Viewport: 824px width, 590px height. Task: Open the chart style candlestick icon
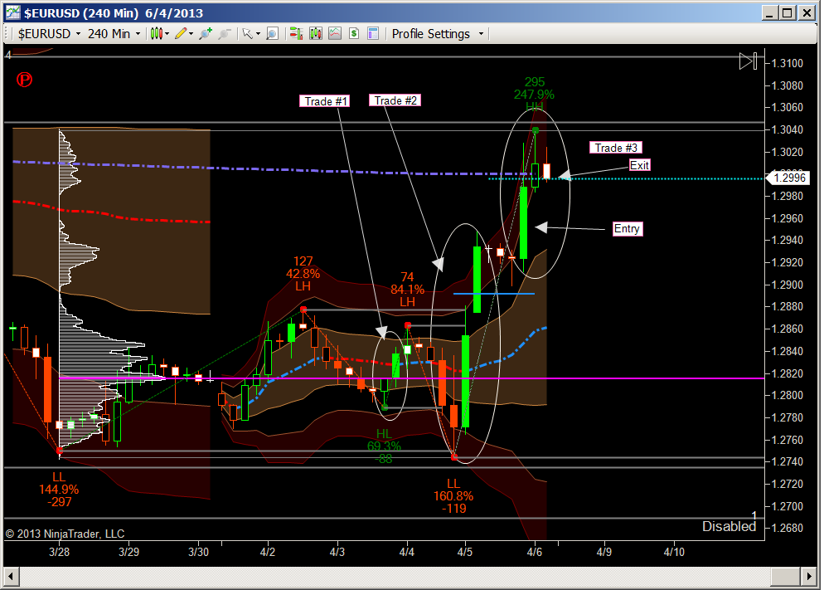pyautogui.click(x=156, y=34)
